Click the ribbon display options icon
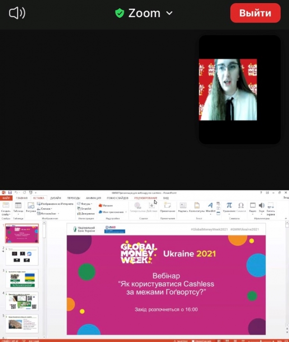Viewport: 289px width, 342px height. (x=267, y=193)
